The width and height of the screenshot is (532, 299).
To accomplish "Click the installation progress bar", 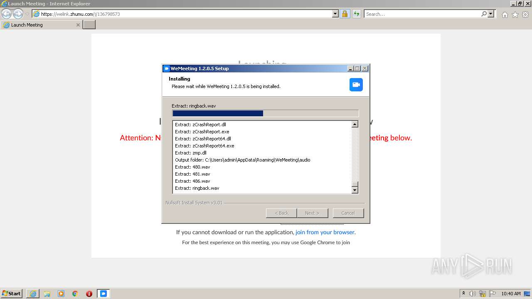I will [265, 113].
